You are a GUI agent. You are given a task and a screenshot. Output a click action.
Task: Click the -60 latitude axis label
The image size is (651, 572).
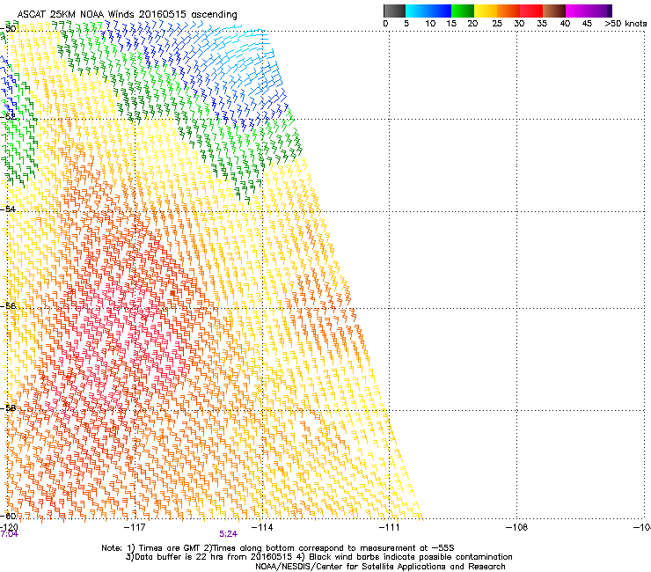9,516
